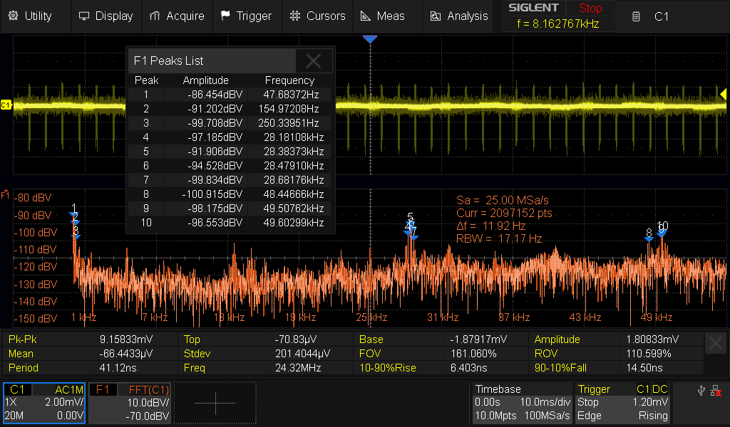Expand the Acquire menu
This screenshot has width=730, height=427.
coord(177,16)
